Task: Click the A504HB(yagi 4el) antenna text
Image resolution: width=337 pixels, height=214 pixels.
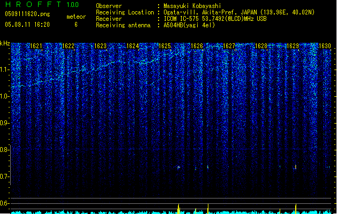Action: tap(189, 25)
